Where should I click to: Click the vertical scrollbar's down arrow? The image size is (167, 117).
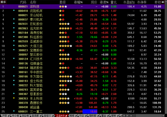coord(166,113)
